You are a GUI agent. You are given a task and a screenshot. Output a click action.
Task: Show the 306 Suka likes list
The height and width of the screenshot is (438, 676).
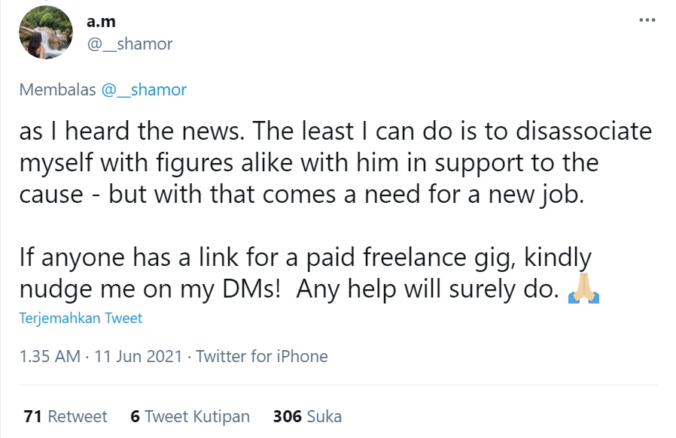coord(307,416)
